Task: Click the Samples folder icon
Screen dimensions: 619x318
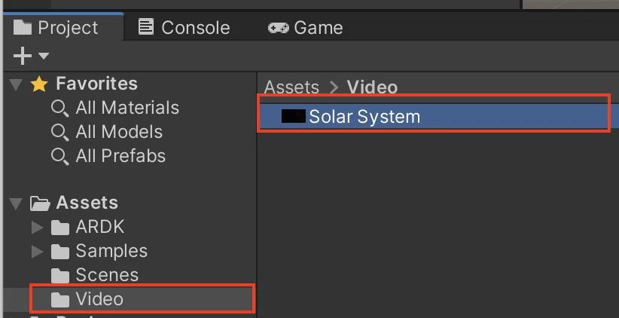Action: pyautogui.click(x=60, y=252)
